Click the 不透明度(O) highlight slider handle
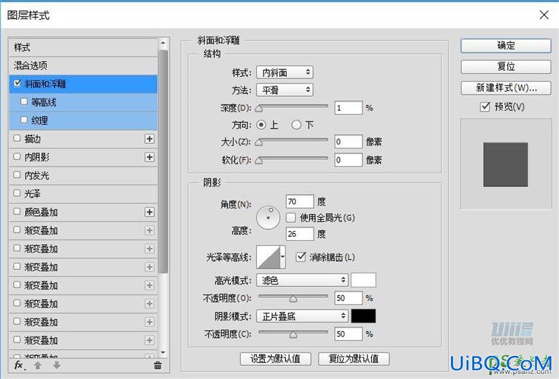 pyautogui.click(x=293, y=299)
